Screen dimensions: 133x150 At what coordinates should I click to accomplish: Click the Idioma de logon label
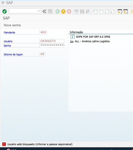[13, 54]
